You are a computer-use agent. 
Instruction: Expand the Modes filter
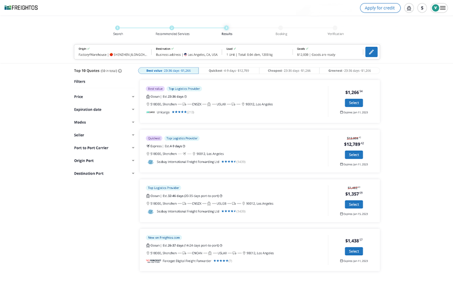tap(133, 122)
